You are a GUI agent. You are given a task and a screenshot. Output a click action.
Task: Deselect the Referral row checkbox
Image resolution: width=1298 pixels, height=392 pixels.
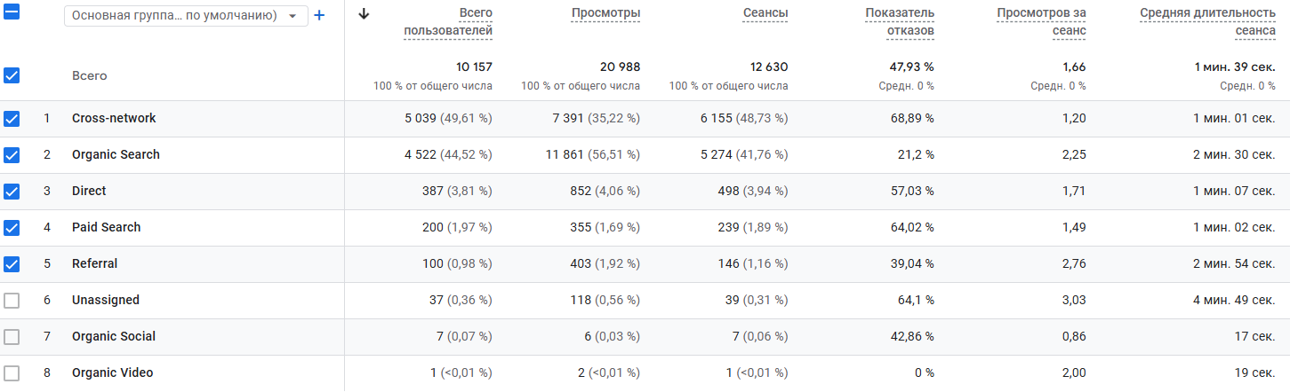[x=12, y=264]
